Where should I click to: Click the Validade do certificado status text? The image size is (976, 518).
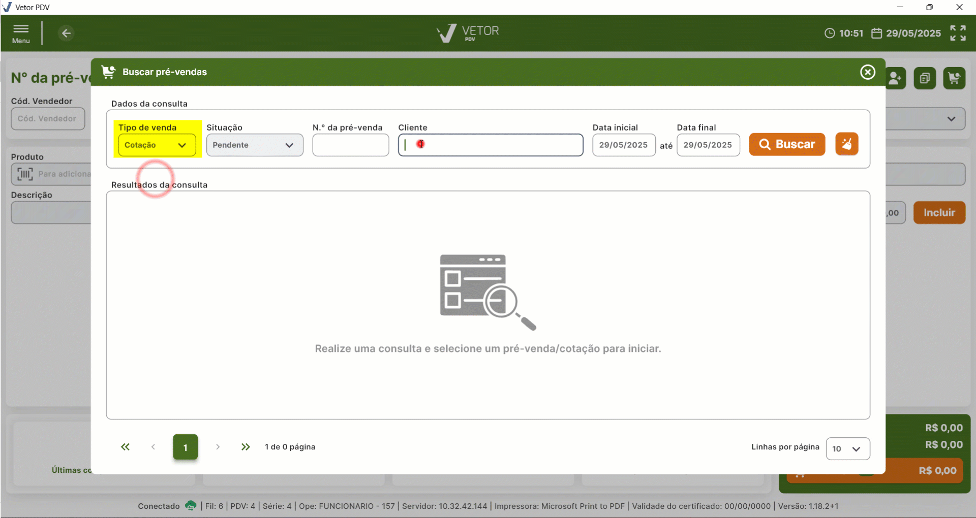(701, 506)
